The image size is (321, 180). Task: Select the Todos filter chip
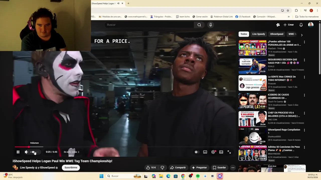[x=244, y=34]
